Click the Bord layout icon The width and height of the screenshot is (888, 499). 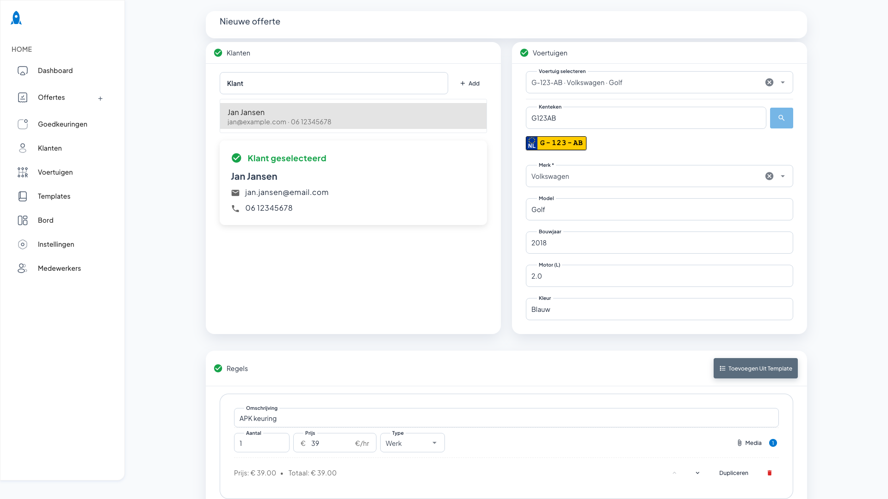[x=23, y=220]
